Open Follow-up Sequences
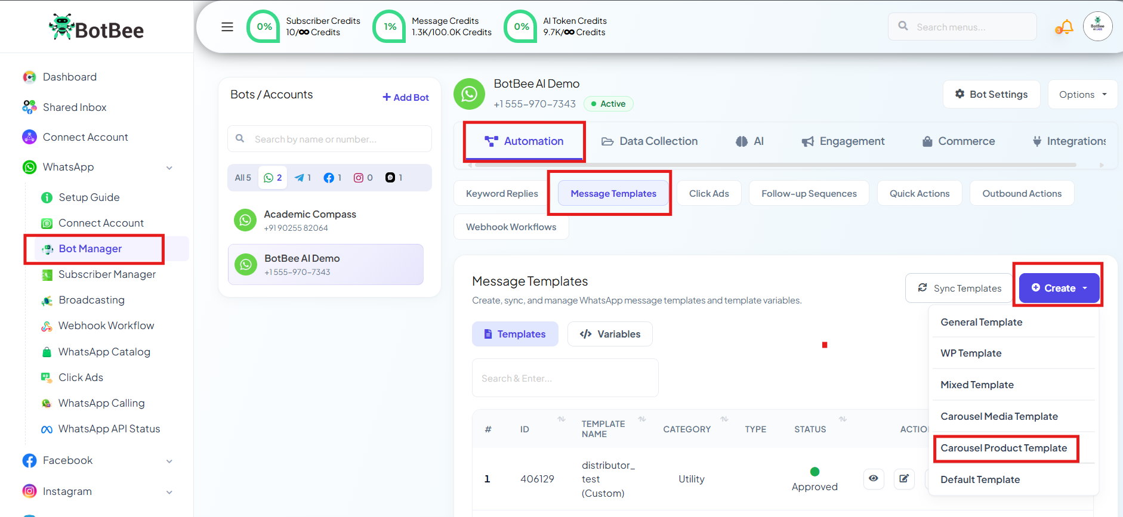This screenshot has width=1123, height=517. tap(809, 193)
